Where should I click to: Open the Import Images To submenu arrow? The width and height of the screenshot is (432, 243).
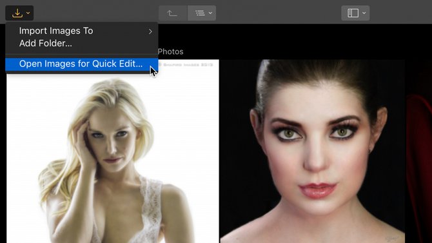[150, 32]
